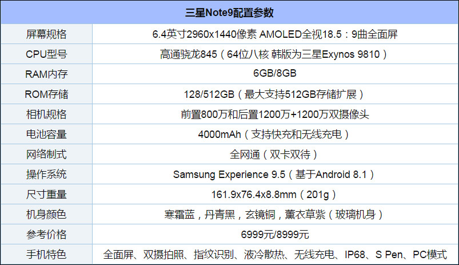459x265 pixels.
Task: Click the 6GB/8GB memory value
Action: click(275, 73)
